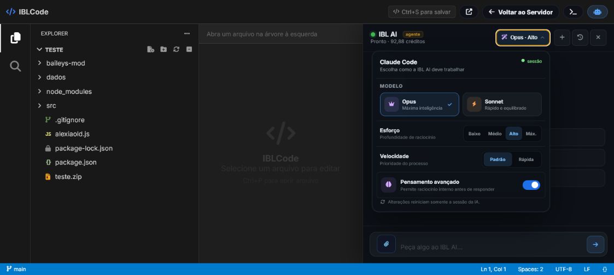Click the sessão indicator in Claude Code panel

(x=531, y=61)
